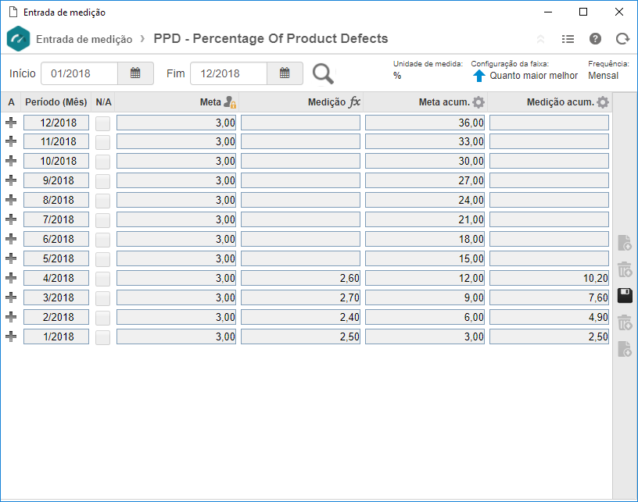Click the Medição value 2,70 for 3/2018
The image size is (638, 502).
tap(300, 297)
